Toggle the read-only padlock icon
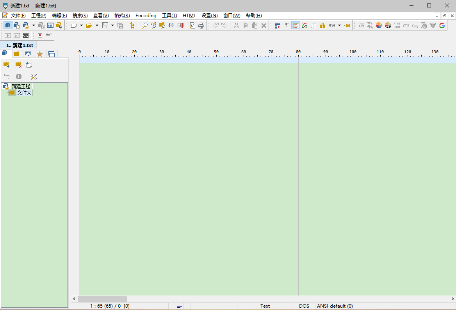 322,26
